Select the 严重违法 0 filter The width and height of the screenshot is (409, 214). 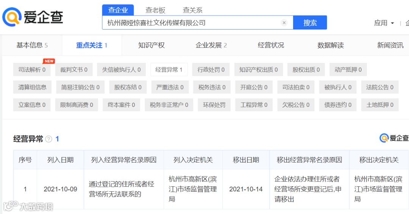click(x=170, y=87)
